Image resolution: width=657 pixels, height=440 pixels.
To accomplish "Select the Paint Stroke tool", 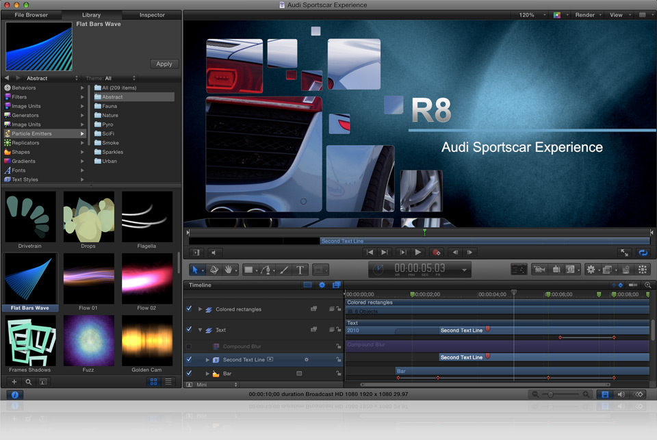I will click(x=284, y=270).
